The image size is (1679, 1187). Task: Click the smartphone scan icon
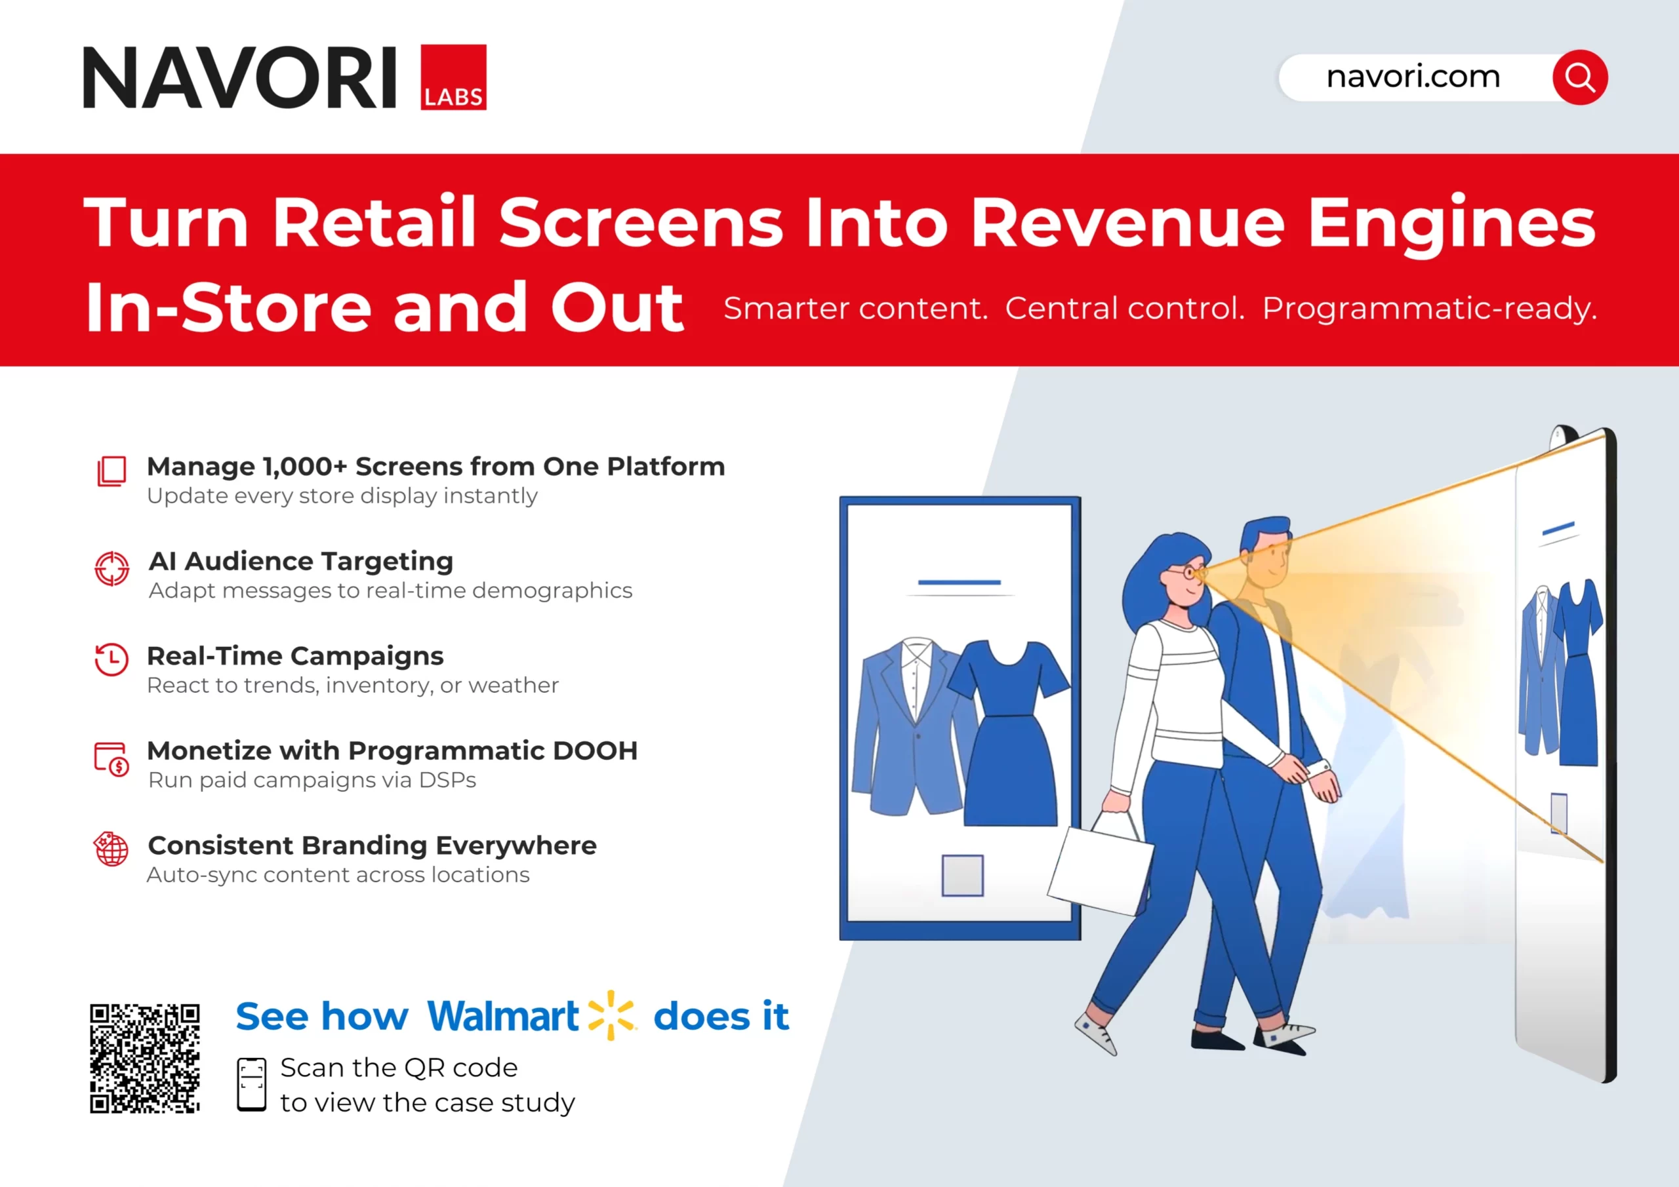(x=252, y=1084)
